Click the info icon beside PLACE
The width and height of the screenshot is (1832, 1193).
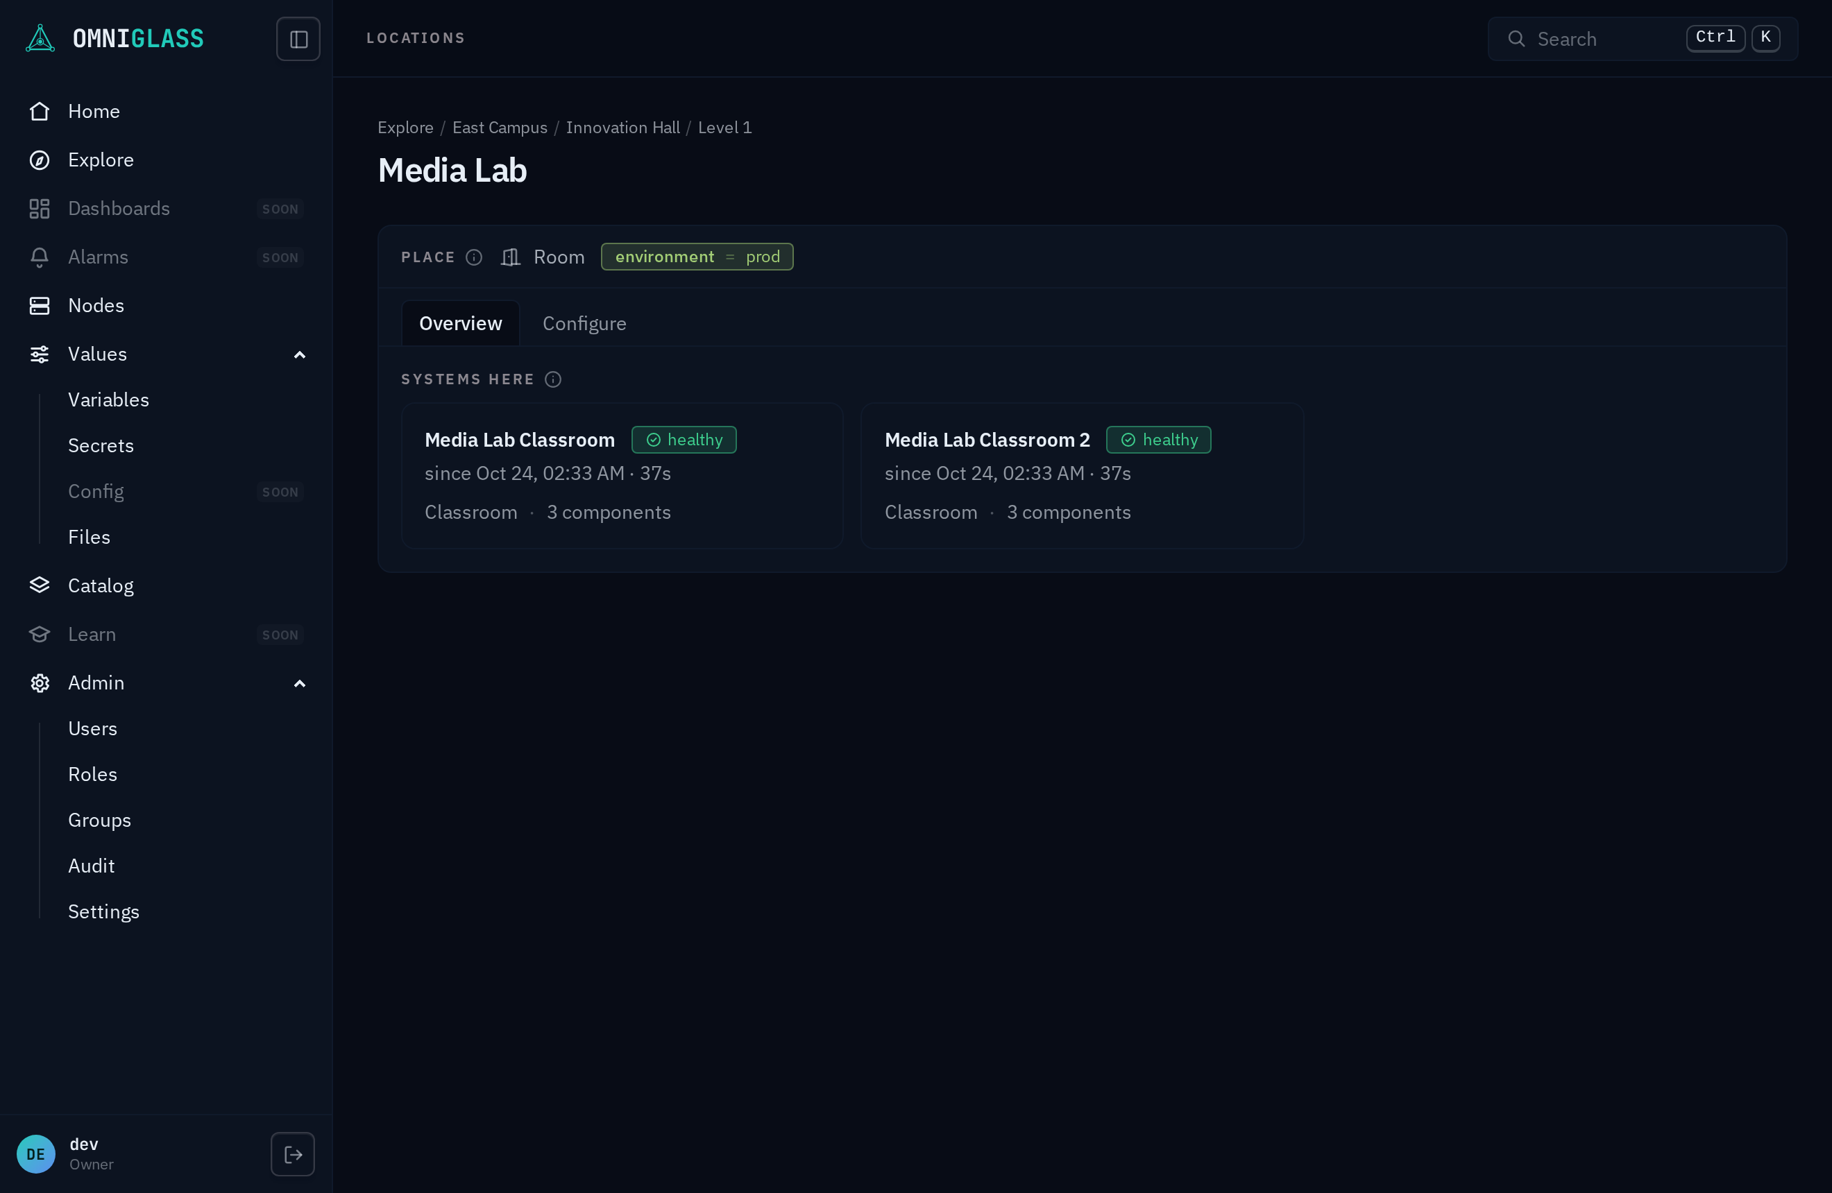coord(474,257)
